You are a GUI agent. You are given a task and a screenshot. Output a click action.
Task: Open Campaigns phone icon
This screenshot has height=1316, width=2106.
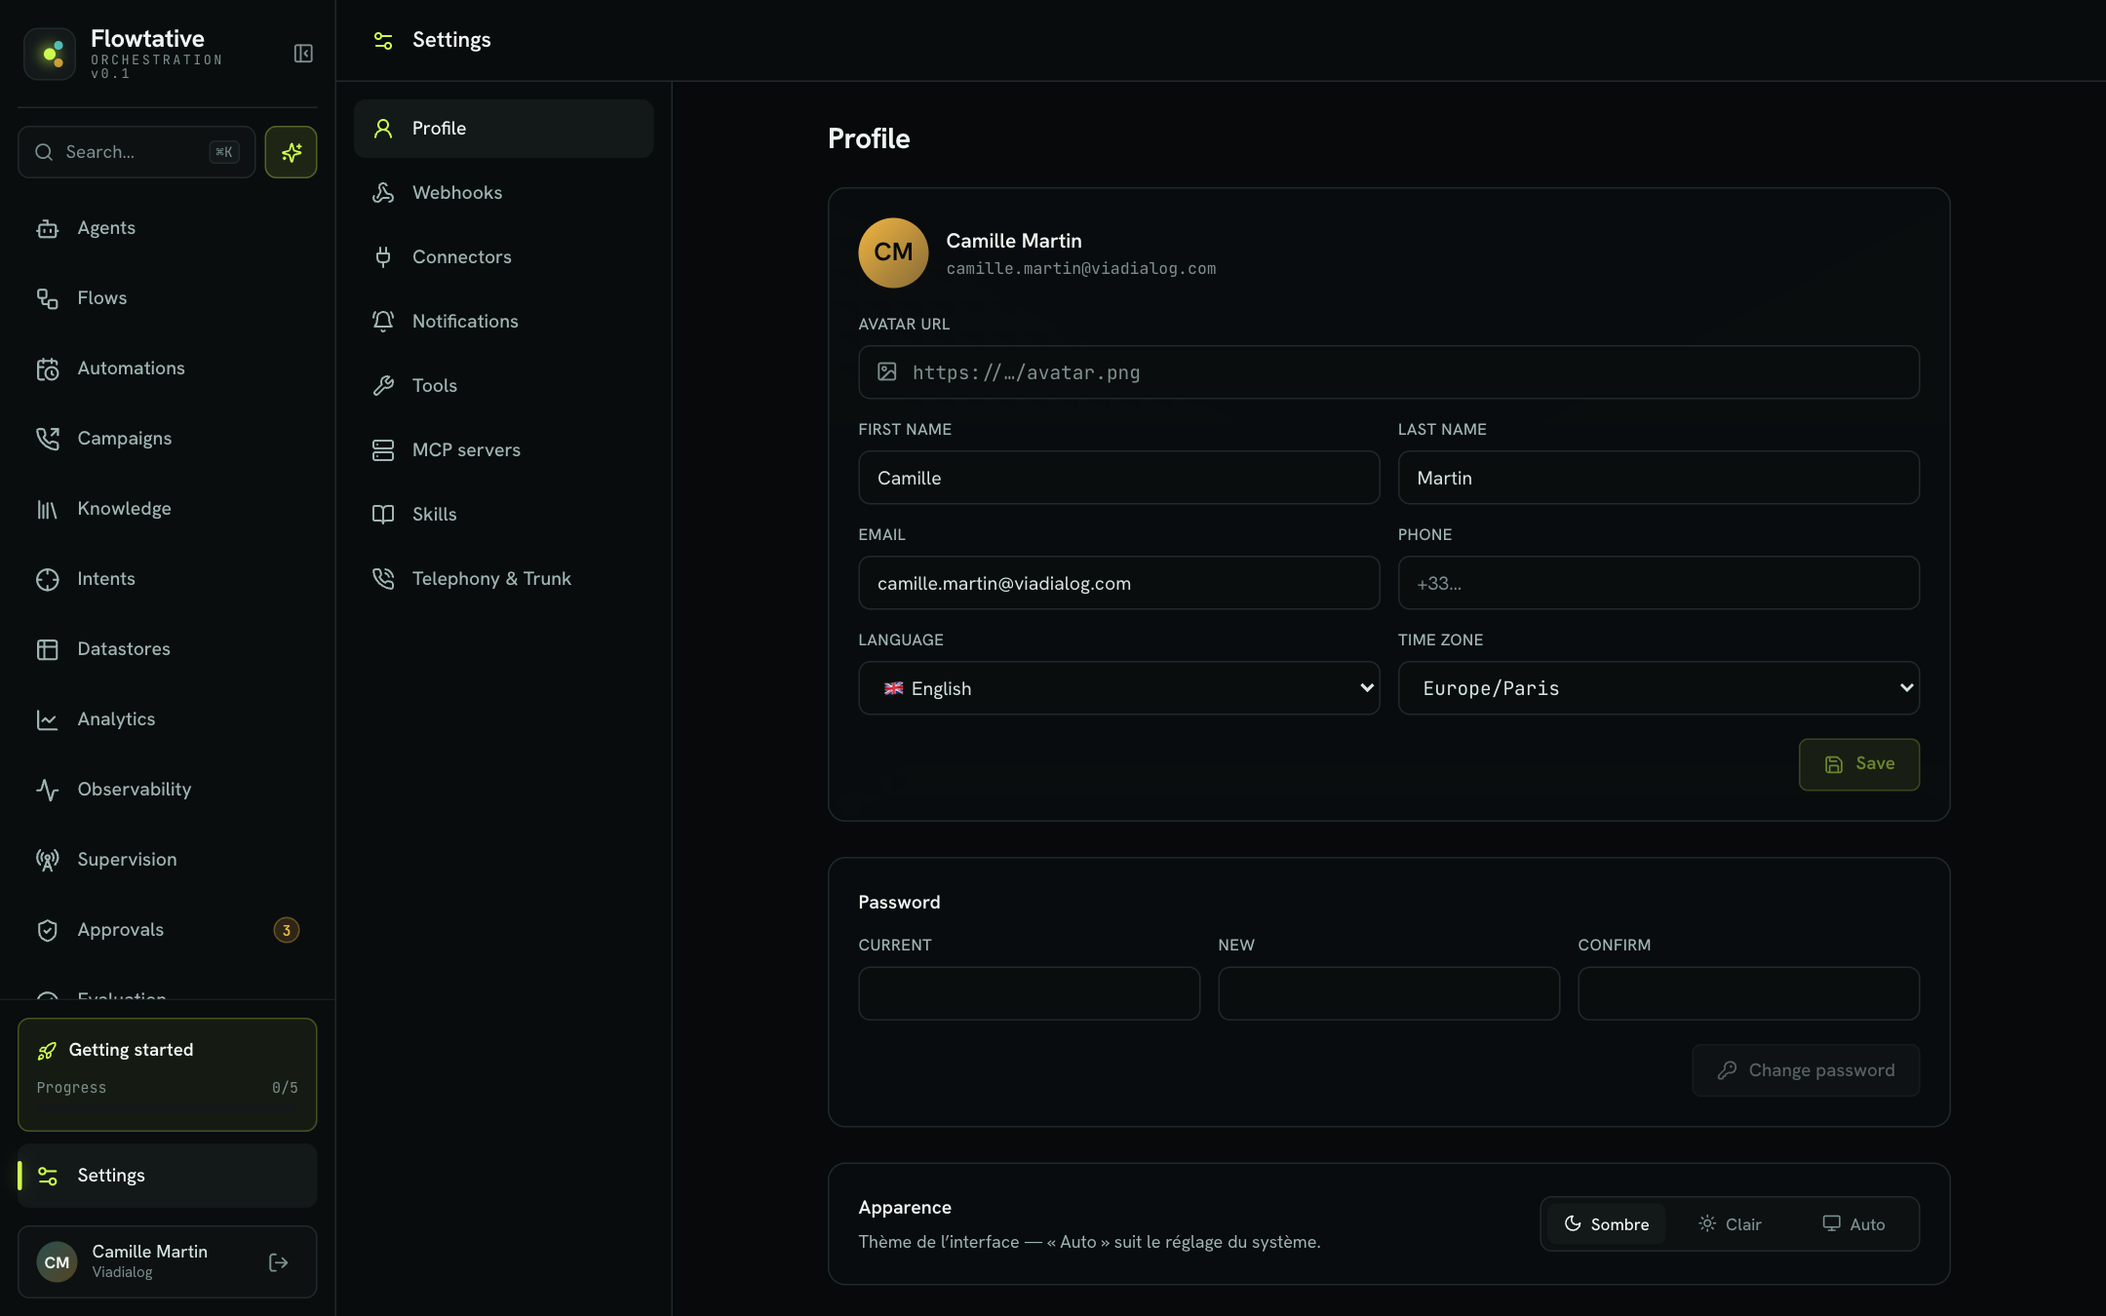coord(48,439)
